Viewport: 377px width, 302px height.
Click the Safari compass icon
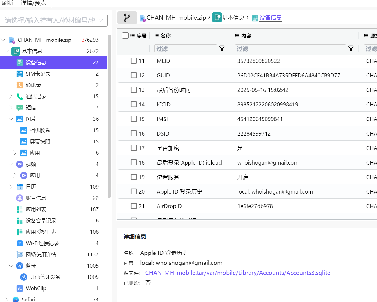coord(16,300)
